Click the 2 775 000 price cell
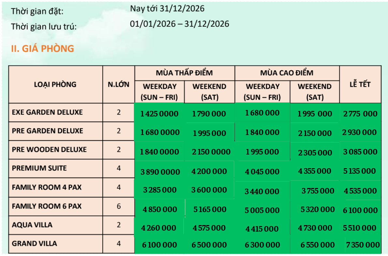This screenshot has width=388, height=256. click(x=360, y=114)
